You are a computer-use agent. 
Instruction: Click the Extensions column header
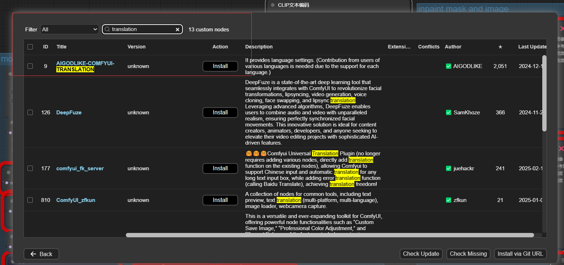tap(399, 47)
